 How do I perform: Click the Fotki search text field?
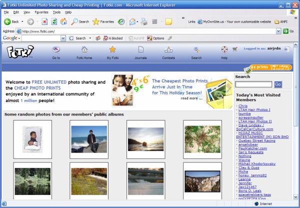click(253, 84)
